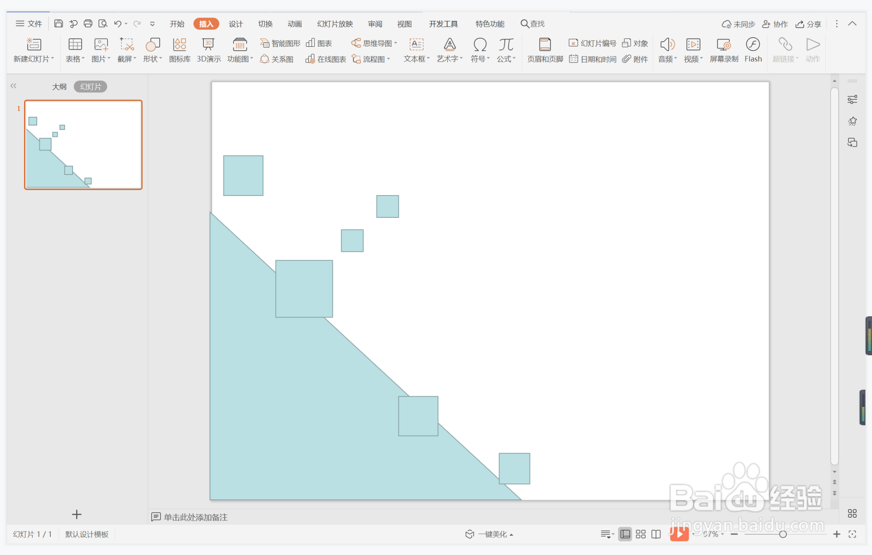Click the 分享 share button
872x555 pixels.
808,24
